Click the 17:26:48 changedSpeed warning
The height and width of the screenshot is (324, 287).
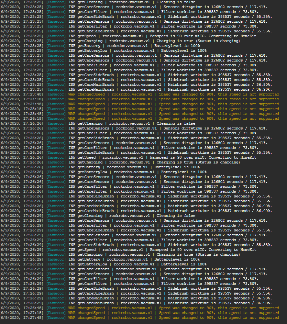(x=139, y=308)
